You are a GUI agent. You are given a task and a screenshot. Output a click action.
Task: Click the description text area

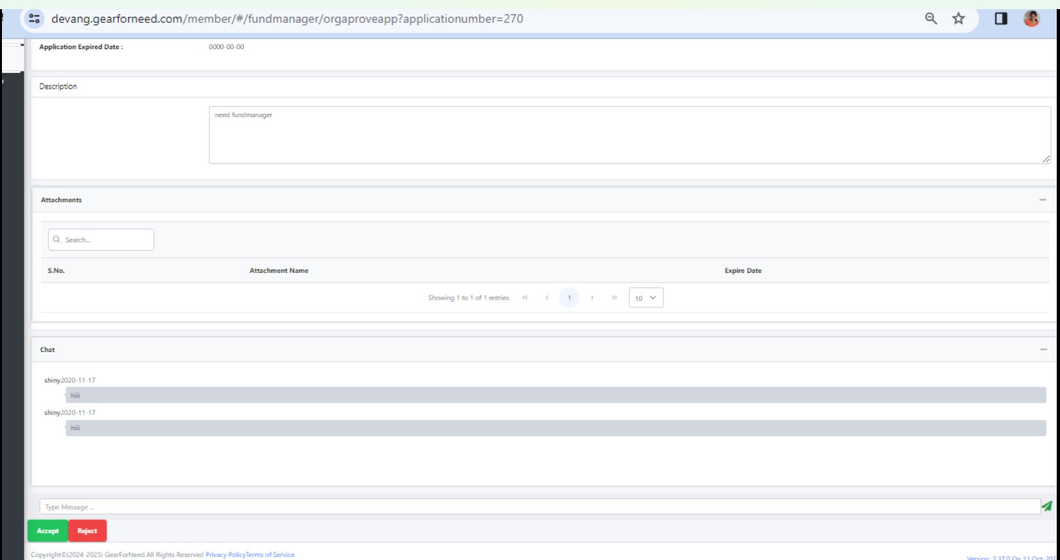[630, 135]
